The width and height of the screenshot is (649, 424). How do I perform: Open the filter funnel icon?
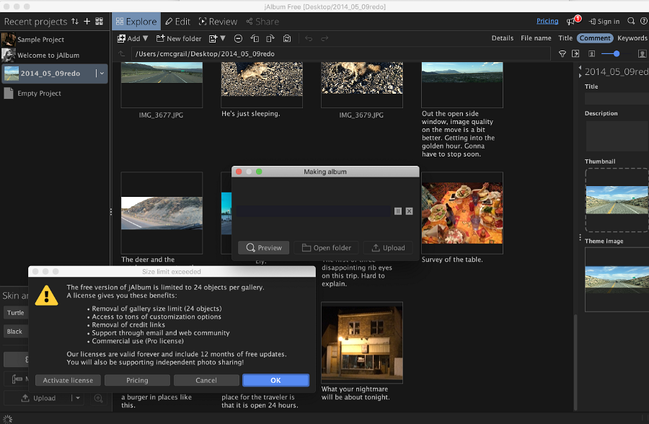click(x=562, y=54)
